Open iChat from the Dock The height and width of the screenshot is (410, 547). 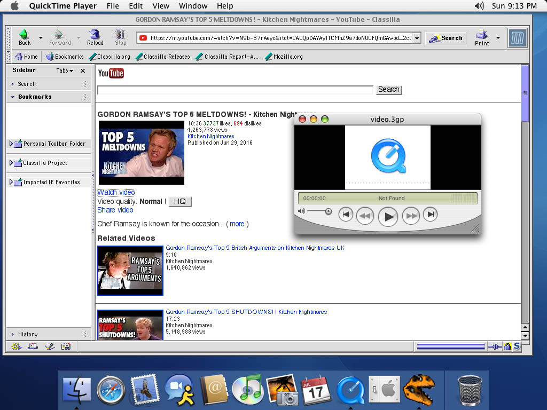[179, 390]
